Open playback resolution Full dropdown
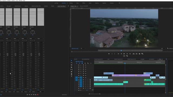 163,48
